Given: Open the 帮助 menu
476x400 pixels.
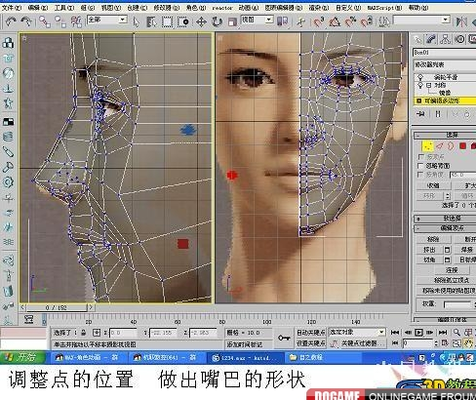Looking at the screenshot, I should click(418, 8).
